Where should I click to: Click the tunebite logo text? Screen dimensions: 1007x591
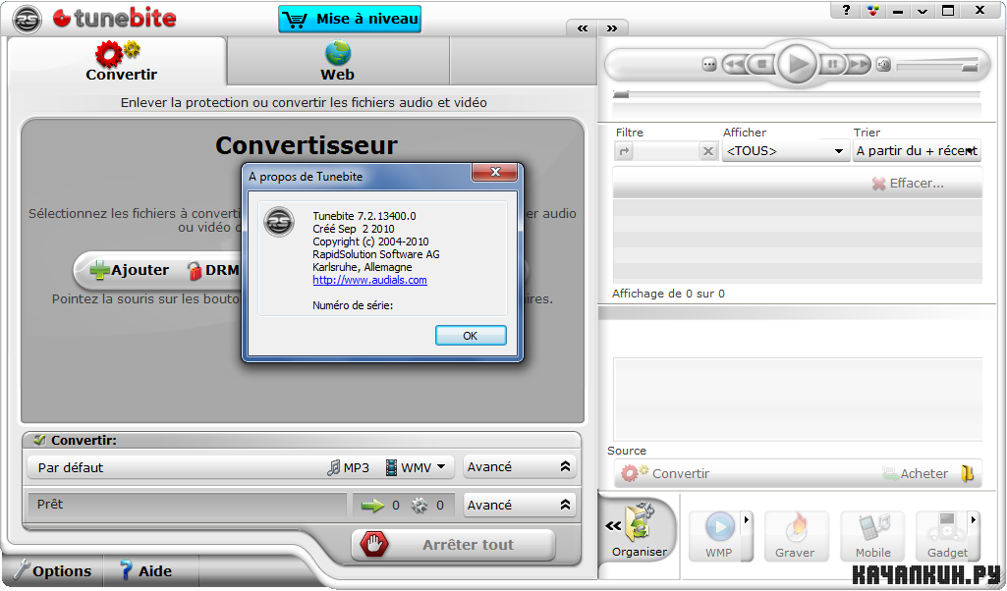coord(114,18)
